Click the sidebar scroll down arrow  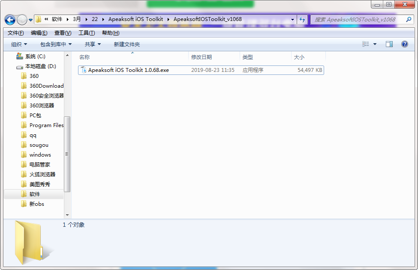pyautogui.click(x=67, y=215)
